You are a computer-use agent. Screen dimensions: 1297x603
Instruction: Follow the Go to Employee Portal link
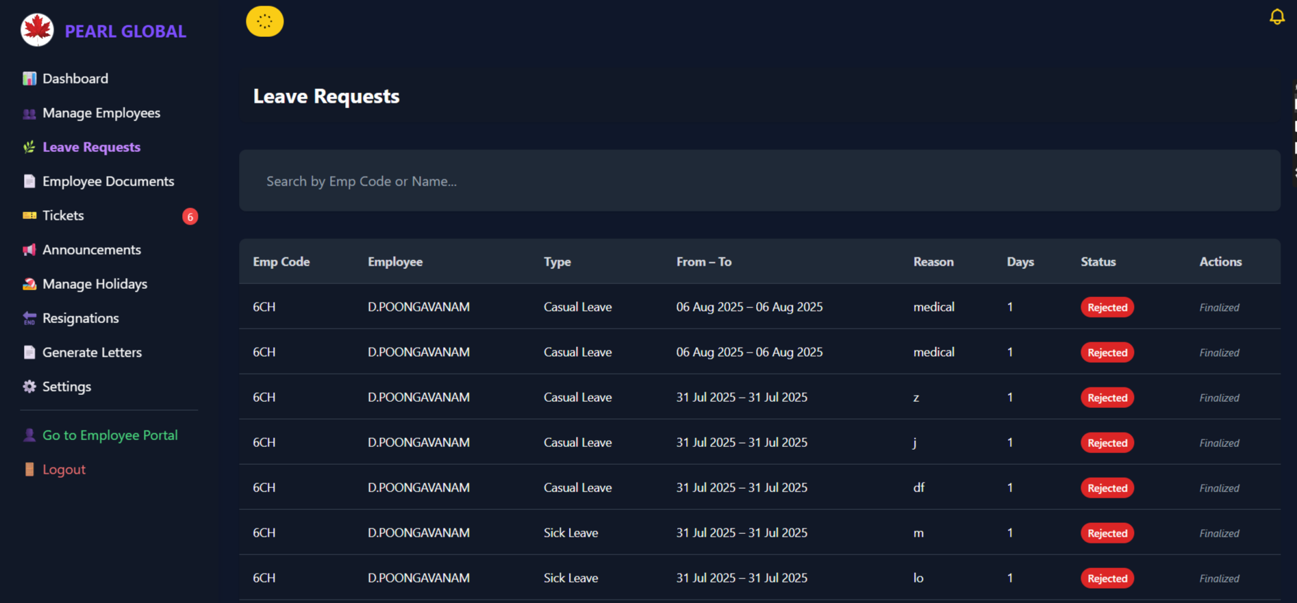pos(110,435)
